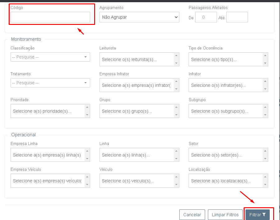The image size is (280, 220).
Task: Open the Subgrupo selection field
Action: coord(226,111)
